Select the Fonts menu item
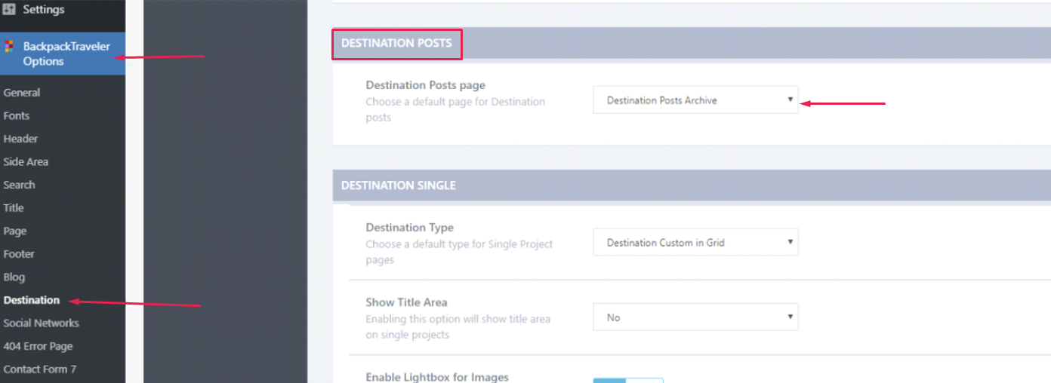 pos(17,116)
